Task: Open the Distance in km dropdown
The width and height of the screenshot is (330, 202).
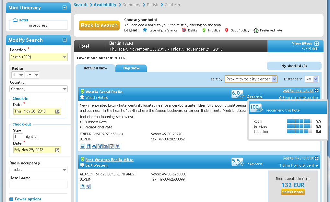Action: pyautogui.click(x=312, y=79)
